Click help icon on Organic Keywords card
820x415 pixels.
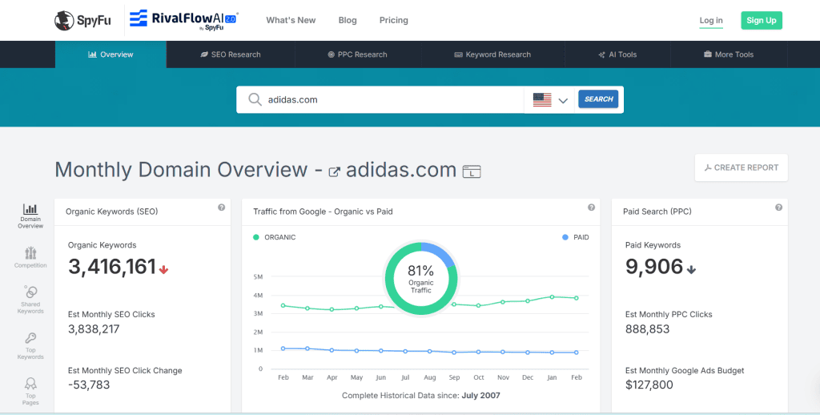[221, 207]
